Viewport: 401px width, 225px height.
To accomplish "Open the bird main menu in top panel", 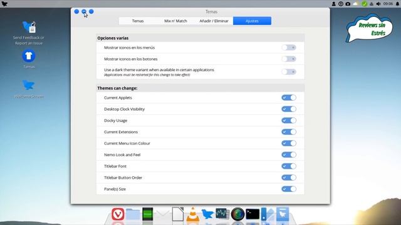I will [4, 4].
